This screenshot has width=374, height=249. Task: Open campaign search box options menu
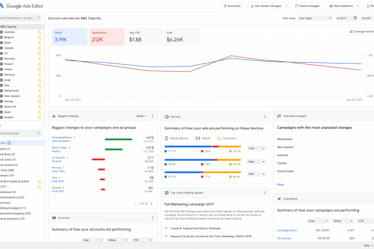tap(39, 18)
